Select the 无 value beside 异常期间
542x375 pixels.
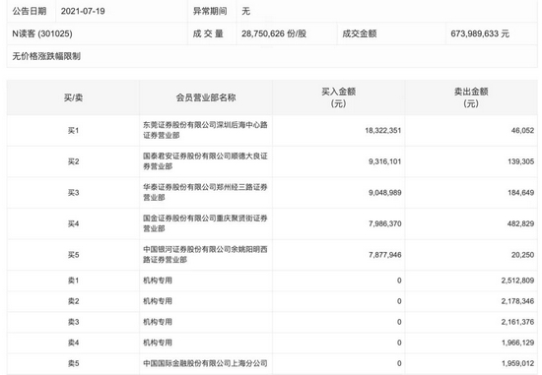click(245, 12)
